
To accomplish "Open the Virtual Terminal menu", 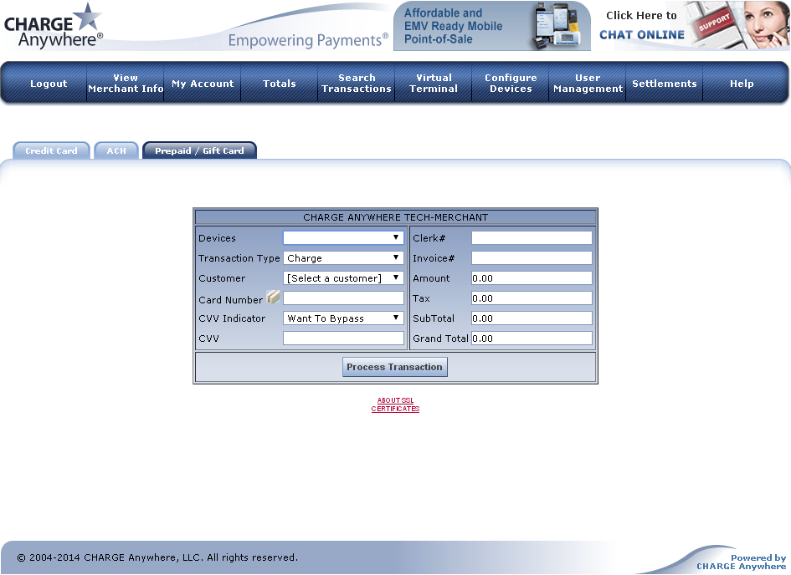I will click(x=434, y=84).
